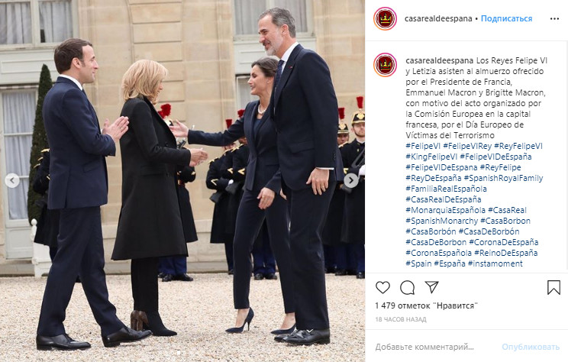Share post via the paper plane icon
Screen dimensions: 568x362
432,287
